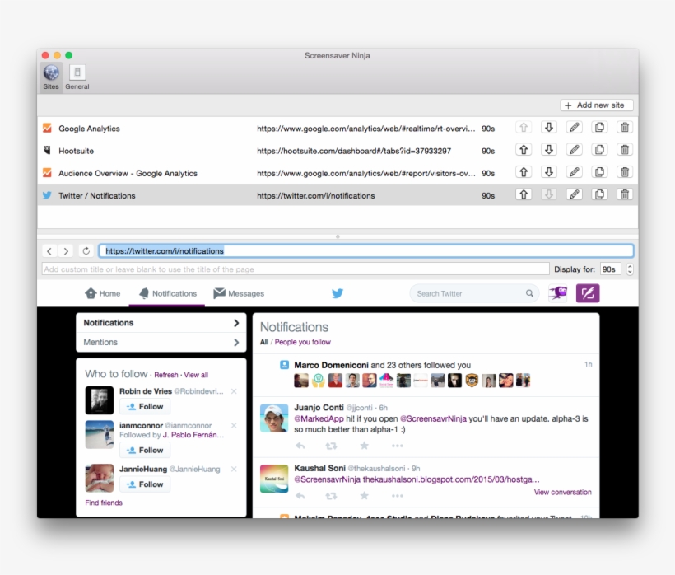
Task: Click the Add new site button
Action: pos(597,105)
